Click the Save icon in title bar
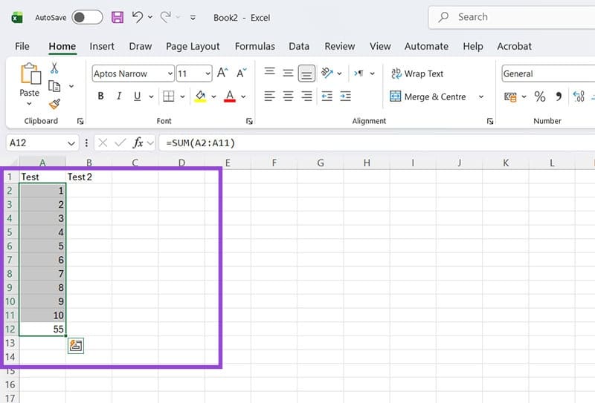This screenshot has width=595, height=403. click(118, 17)
